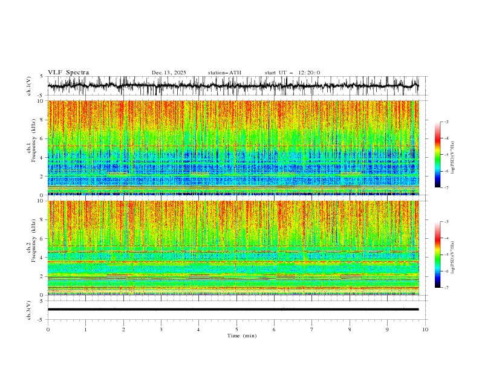Click the 'VLF Spectra' title text
479x370 pixels.
pyautogui.click(x=68, y=73)
